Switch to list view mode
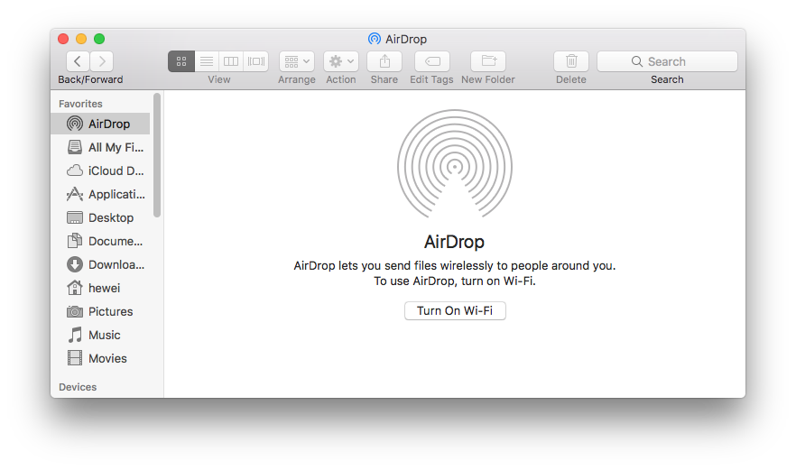The image size is (796, 470). [x=207, y=61]
